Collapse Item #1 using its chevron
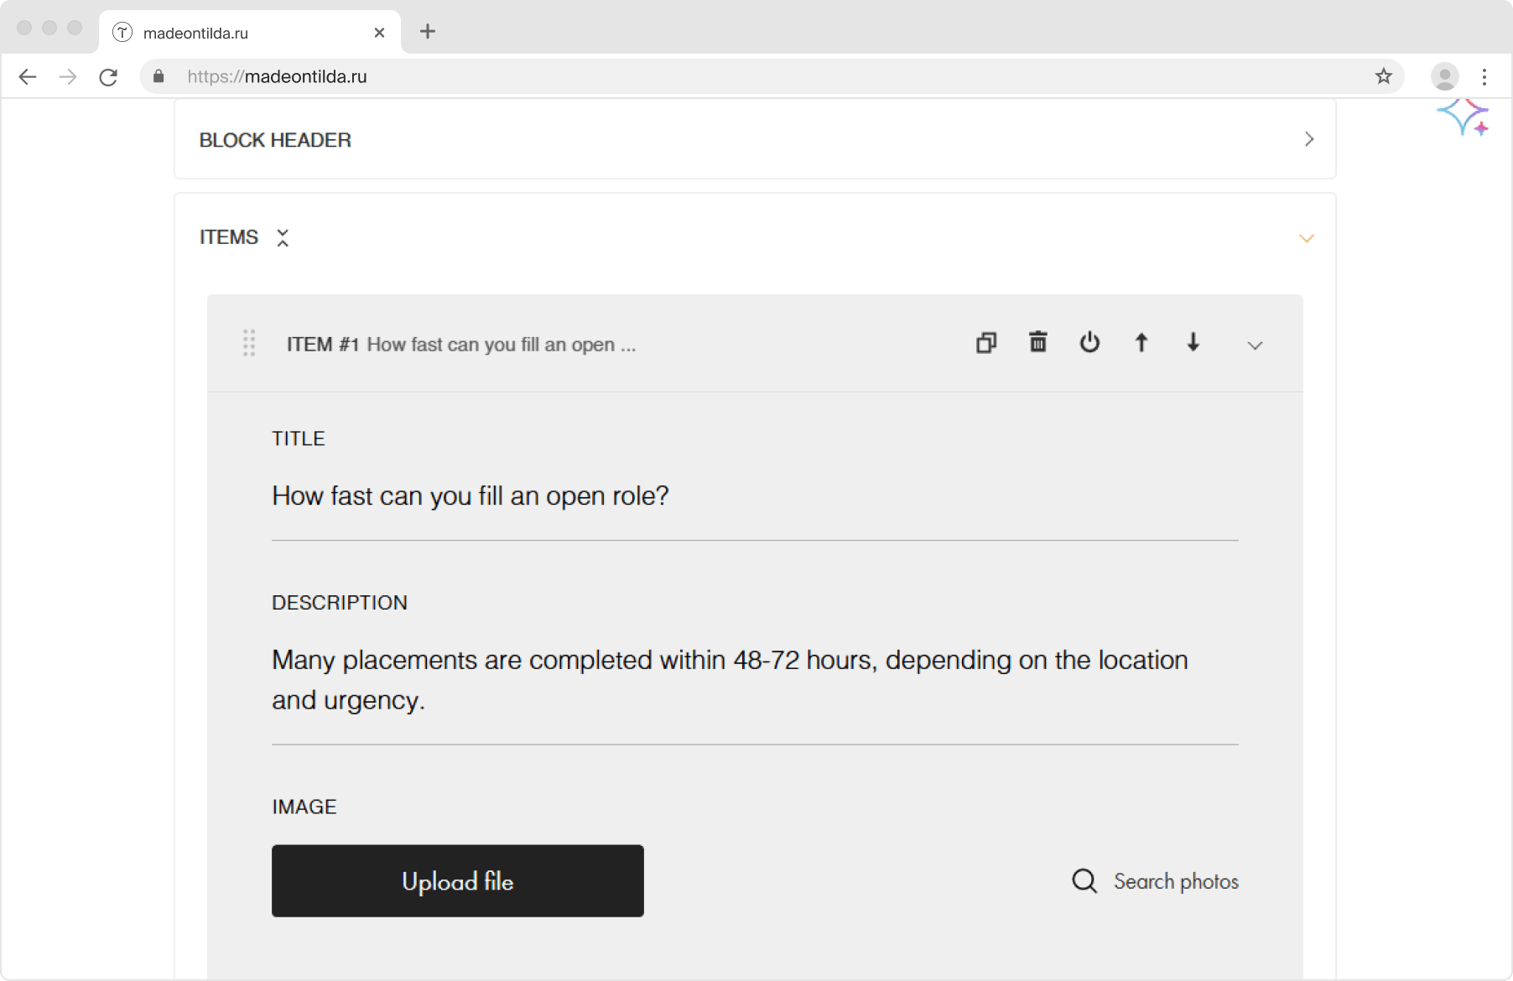 (x=1255, y=345)
